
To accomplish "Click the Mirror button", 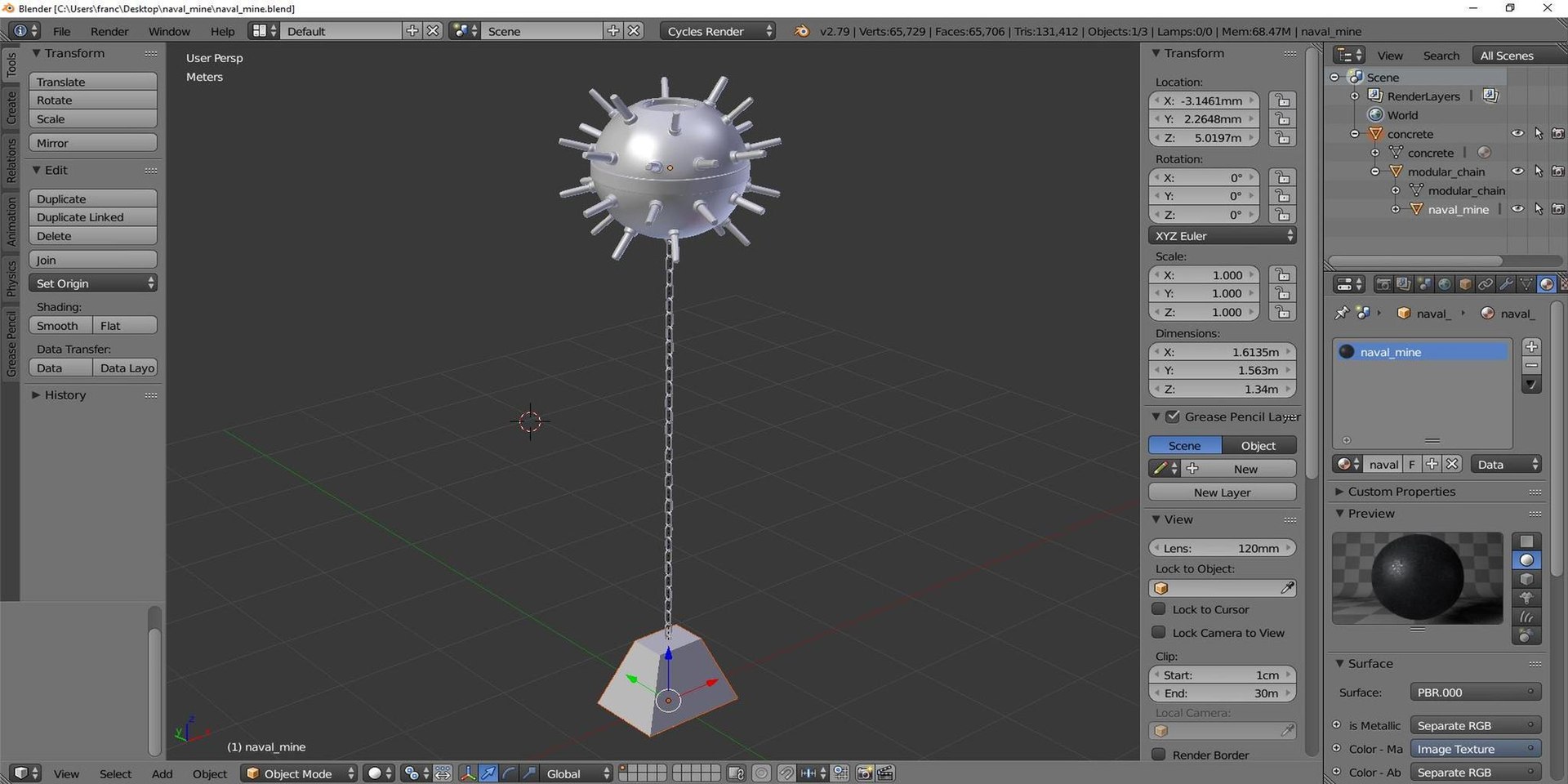I will tap(93, 143).
